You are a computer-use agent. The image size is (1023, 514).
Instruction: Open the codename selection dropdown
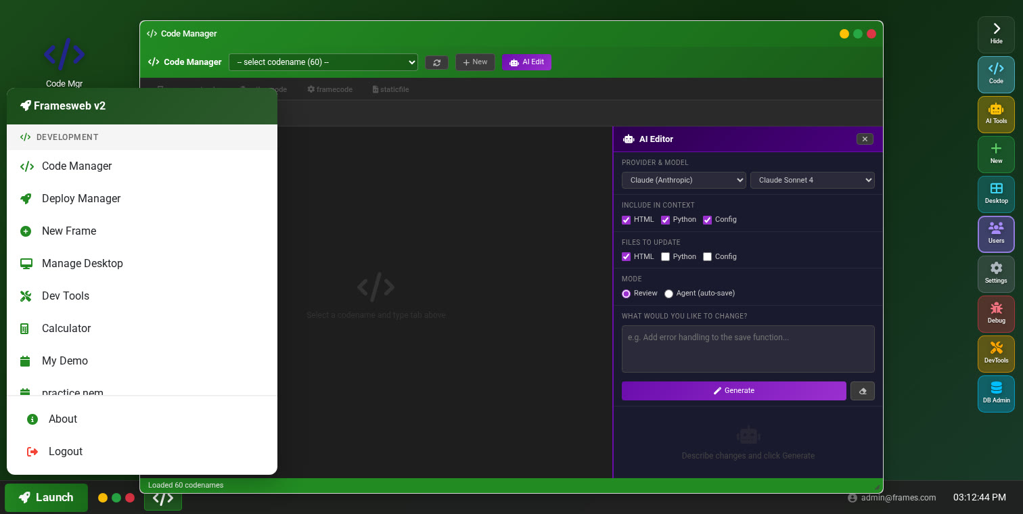pyautogui.click(x=323, y=62)
